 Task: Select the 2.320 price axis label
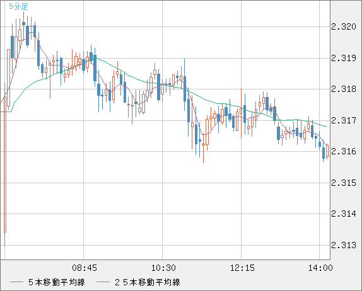click(344, 26)
